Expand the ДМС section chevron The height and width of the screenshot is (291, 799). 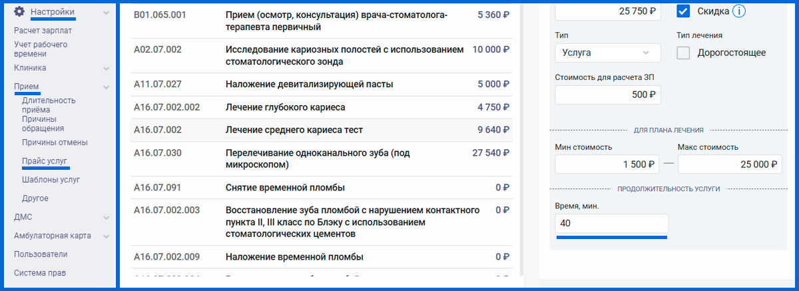[x=107, y=217]
